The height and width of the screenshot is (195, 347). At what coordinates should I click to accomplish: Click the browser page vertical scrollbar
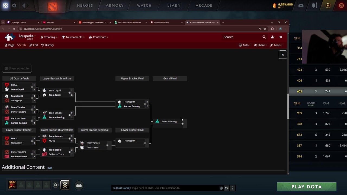point(288,106)
